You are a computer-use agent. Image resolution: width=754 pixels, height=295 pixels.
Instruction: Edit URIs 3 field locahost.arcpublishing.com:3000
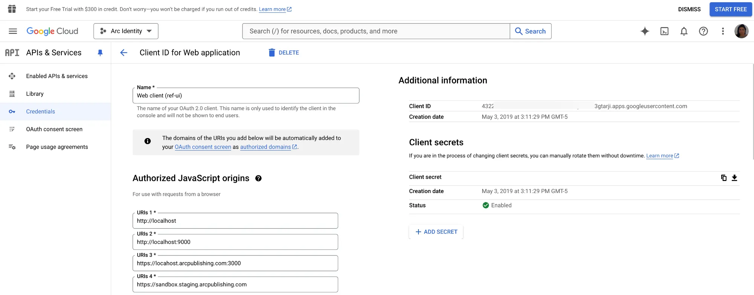tap(235, 263)
